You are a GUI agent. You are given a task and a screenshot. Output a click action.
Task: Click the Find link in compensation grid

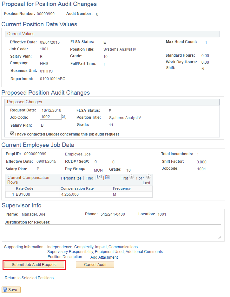coord(89,178)
